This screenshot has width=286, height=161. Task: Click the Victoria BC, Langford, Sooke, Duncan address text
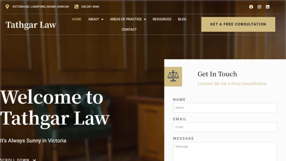(41, 7)
